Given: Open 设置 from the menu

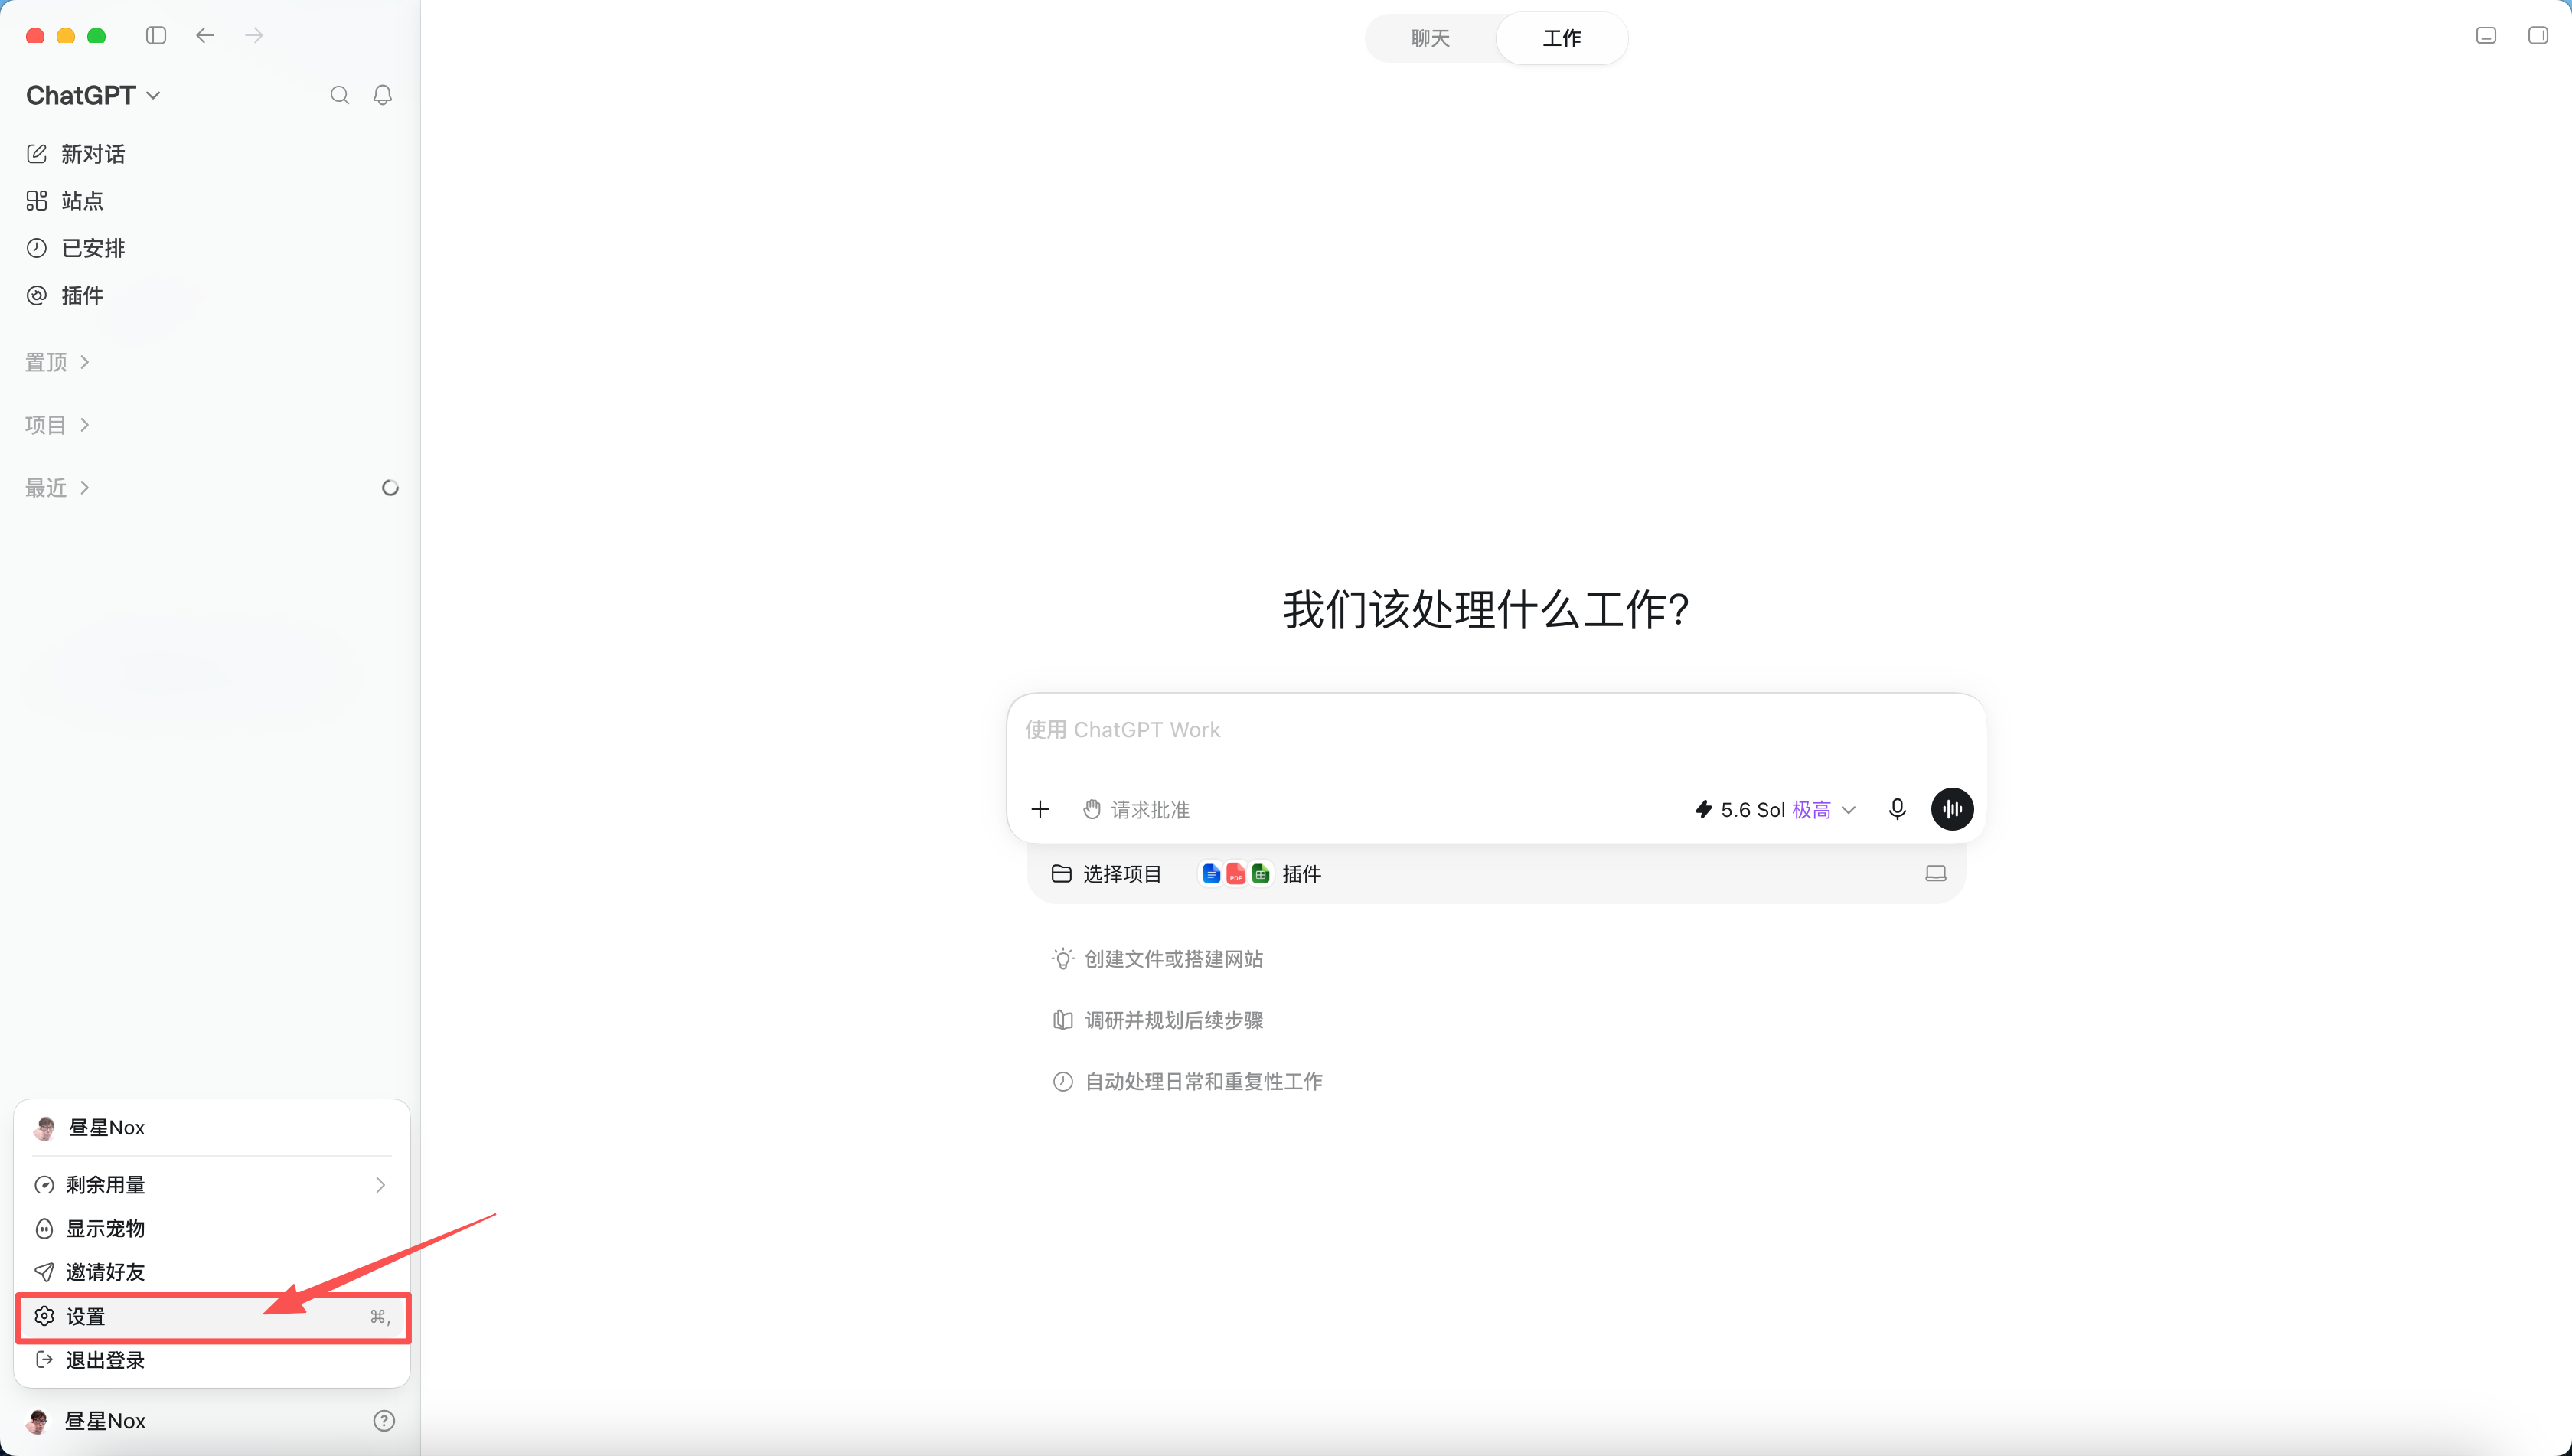Looking at the screenshot, I should pos(212,1316).
